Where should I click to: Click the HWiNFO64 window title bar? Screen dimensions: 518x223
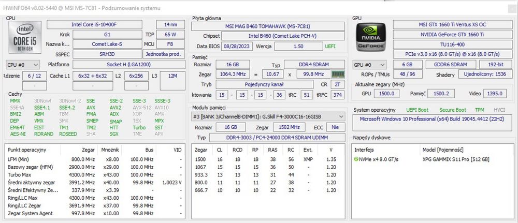click(x=259, y=8)
